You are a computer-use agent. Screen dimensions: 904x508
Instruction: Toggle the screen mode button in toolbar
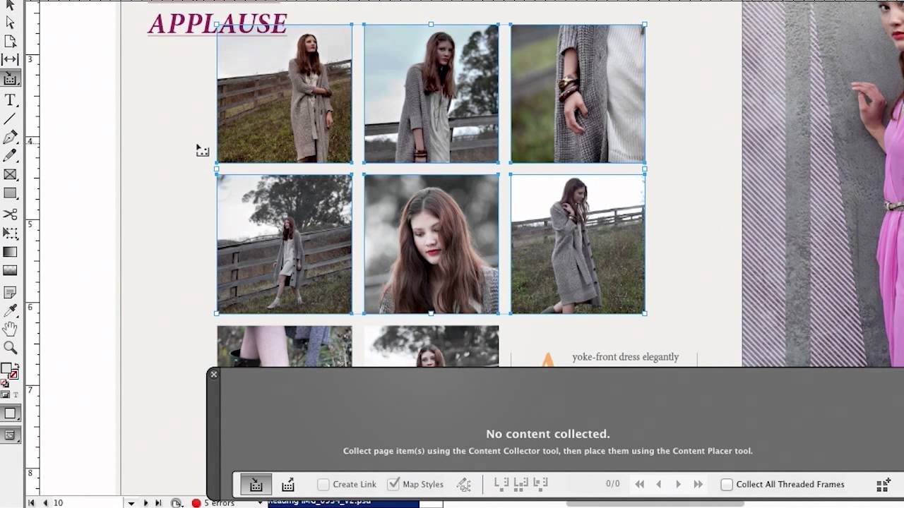[x=10, y=435]
